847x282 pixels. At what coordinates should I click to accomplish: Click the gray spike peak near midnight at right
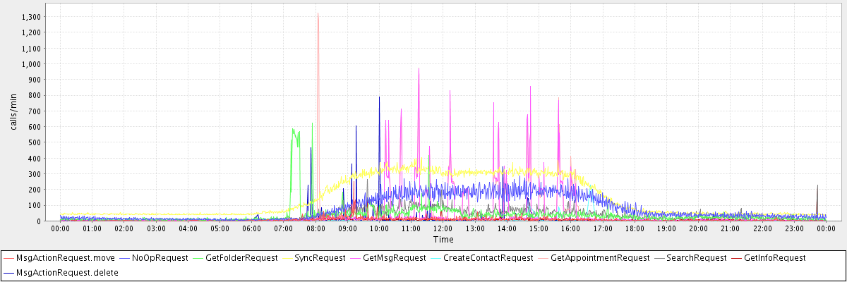click(x=817, y=185)
